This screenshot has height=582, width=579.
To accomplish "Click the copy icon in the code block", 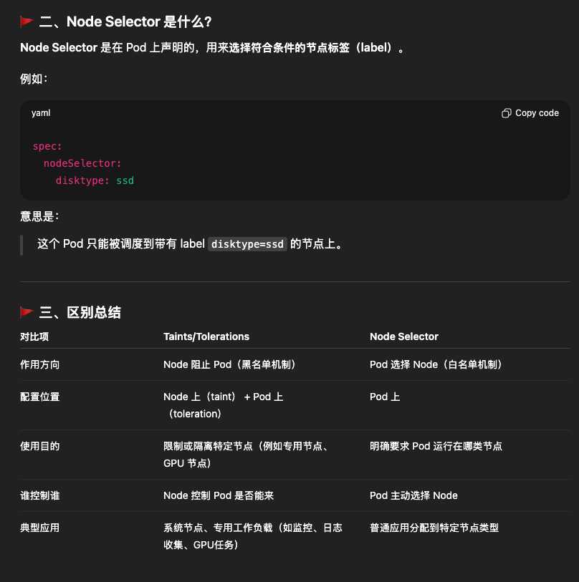I will tap(507, 113).
